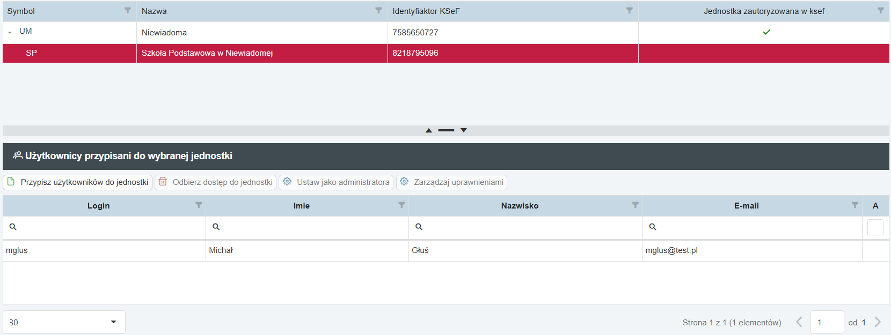Filter the Nazwisko column
Screen dimensions: 891x335
pos(635,205)
